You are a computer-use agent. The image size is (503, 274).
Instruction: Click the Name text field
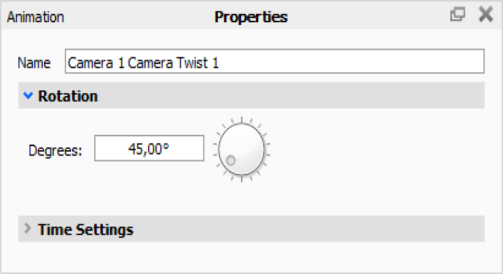275,62
